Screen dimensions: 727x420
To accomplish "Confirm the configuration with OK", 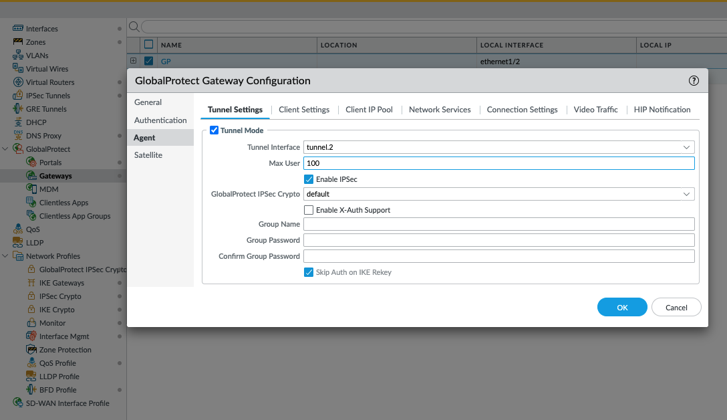I will (621, 307).
